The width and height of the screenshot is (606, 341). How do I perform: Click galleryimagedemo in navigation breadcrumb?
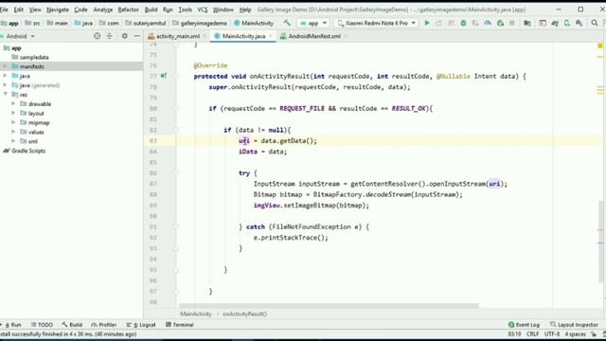(x=200, y=23)
